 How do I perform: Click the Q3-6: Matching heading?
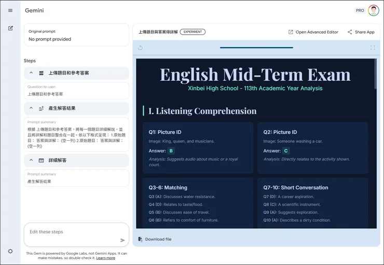[168, 187]
